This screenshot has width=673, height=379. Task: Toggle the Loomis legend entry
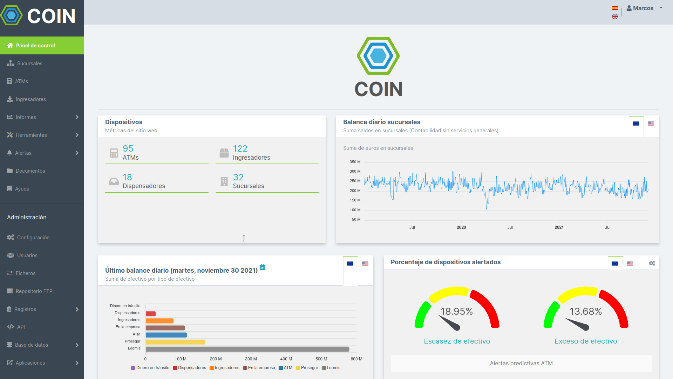(x=331, y=368)
